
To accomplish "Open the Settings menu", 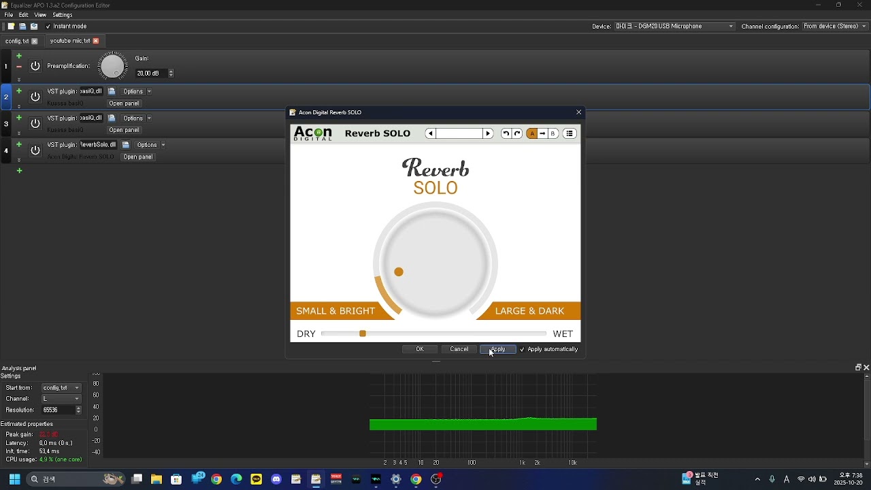I will pos(63,15).
